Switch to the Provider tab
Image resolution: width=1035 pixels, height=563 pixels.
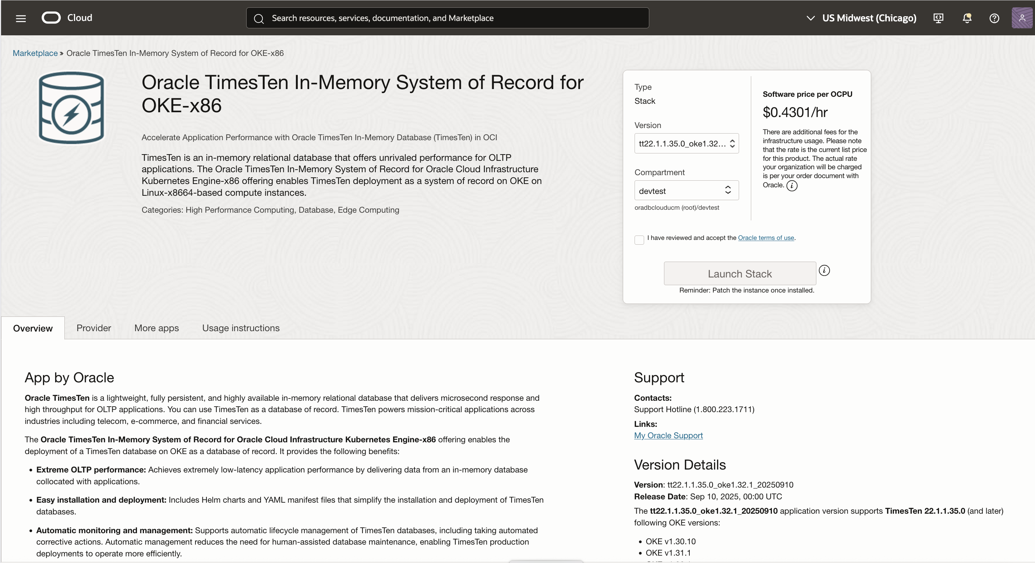click(93, 327)
